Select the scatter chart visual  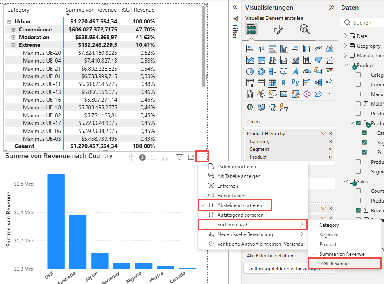coord(329,60)
